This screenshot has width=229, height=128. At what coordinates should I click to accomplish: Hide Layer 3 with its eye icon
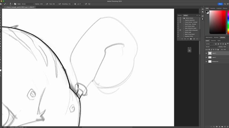tap(206, 53)
